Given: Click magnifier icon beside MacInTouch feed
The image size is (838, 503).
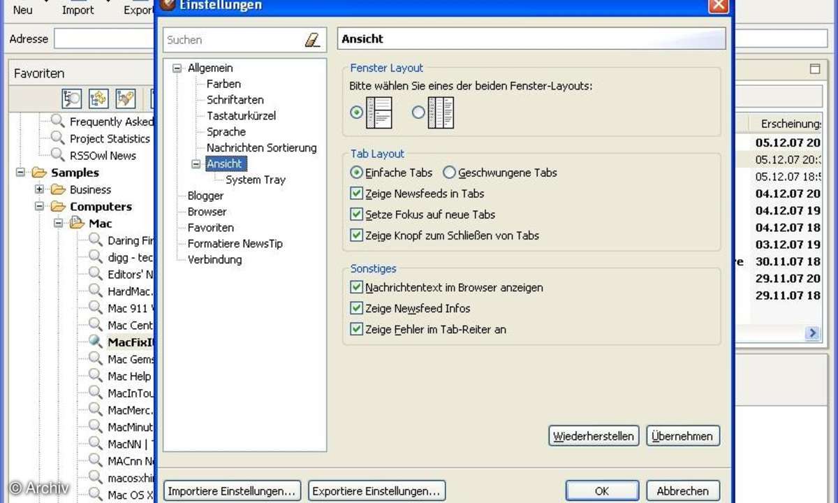Looking at the screenshot, I should [96, 393].
